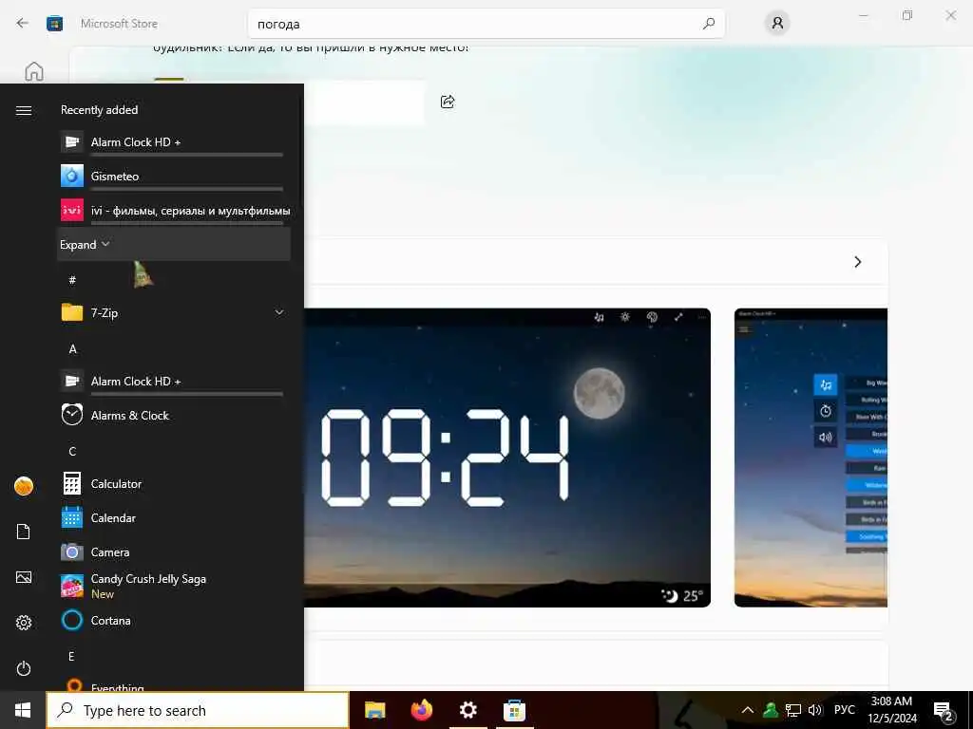The width and height of the screenshot is (973, 729).
Task: Open Documents from Start sidebar
Action: click(24, 532)
